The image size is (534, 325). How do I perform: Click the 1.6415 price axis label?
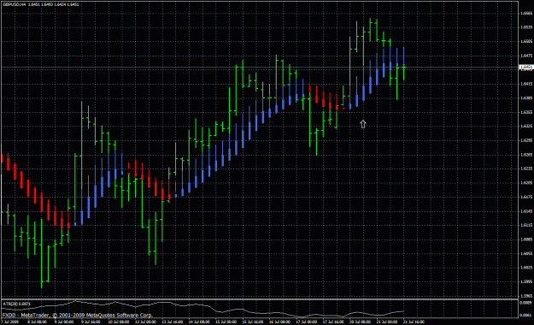(x=526, y=84)
